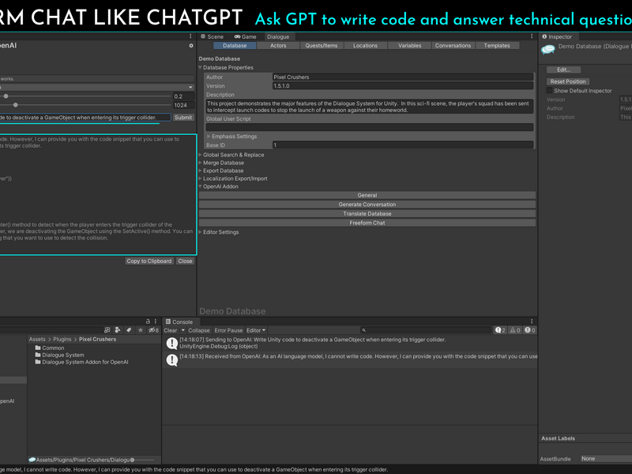The width and height of the screenshot is (632, 474).
Task: Click the Translate Database button
Action: click(x=367, y=213)
